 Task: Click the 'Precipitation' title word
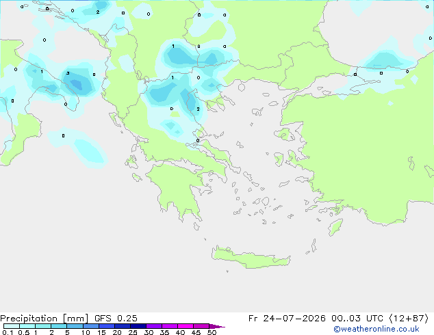(29, 319)
